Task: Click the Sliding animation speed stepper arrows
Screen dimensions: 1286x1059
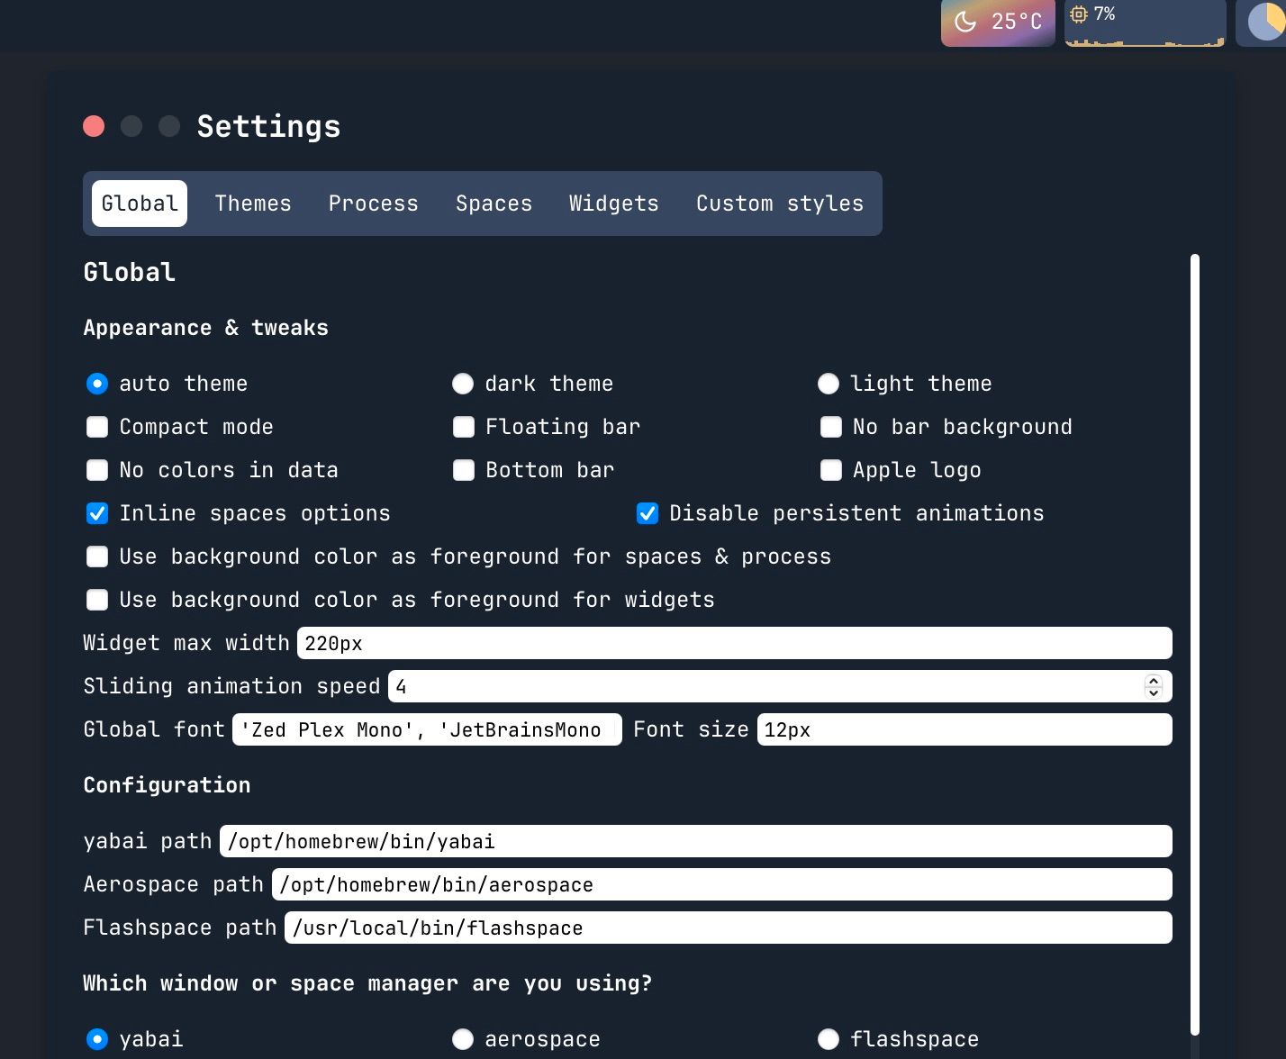Action: coord(1154,686)
